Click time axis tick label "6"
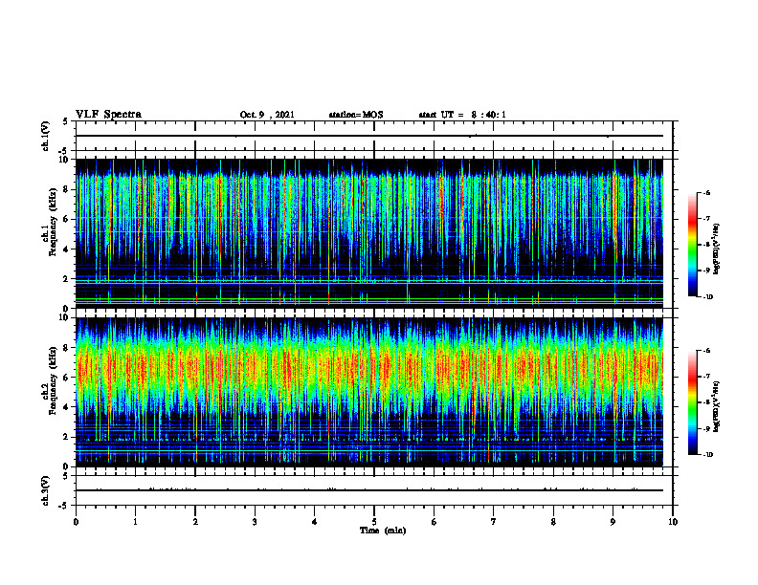The width and height of the screenshot is (758, 585). 435,522
